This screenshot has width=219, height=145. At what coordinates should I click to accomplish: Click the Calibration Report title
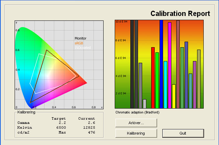pos(180,14)
